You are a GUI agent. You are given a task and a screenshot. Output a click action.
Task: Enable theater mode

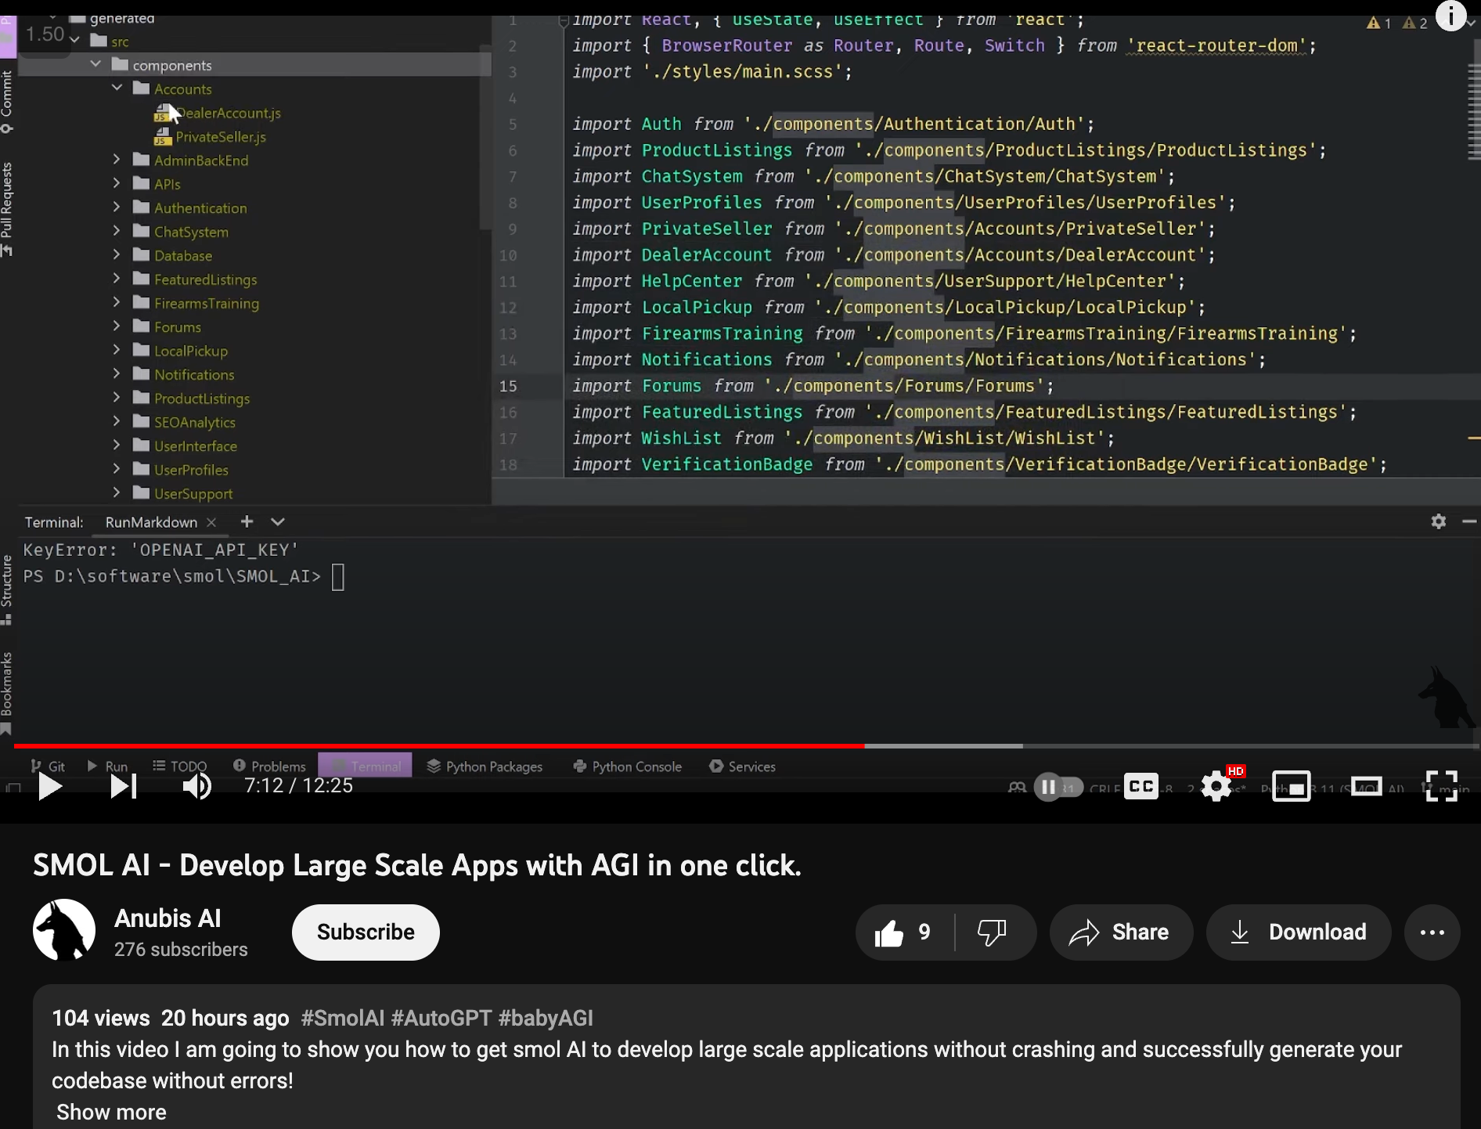tap(1366, 786)
